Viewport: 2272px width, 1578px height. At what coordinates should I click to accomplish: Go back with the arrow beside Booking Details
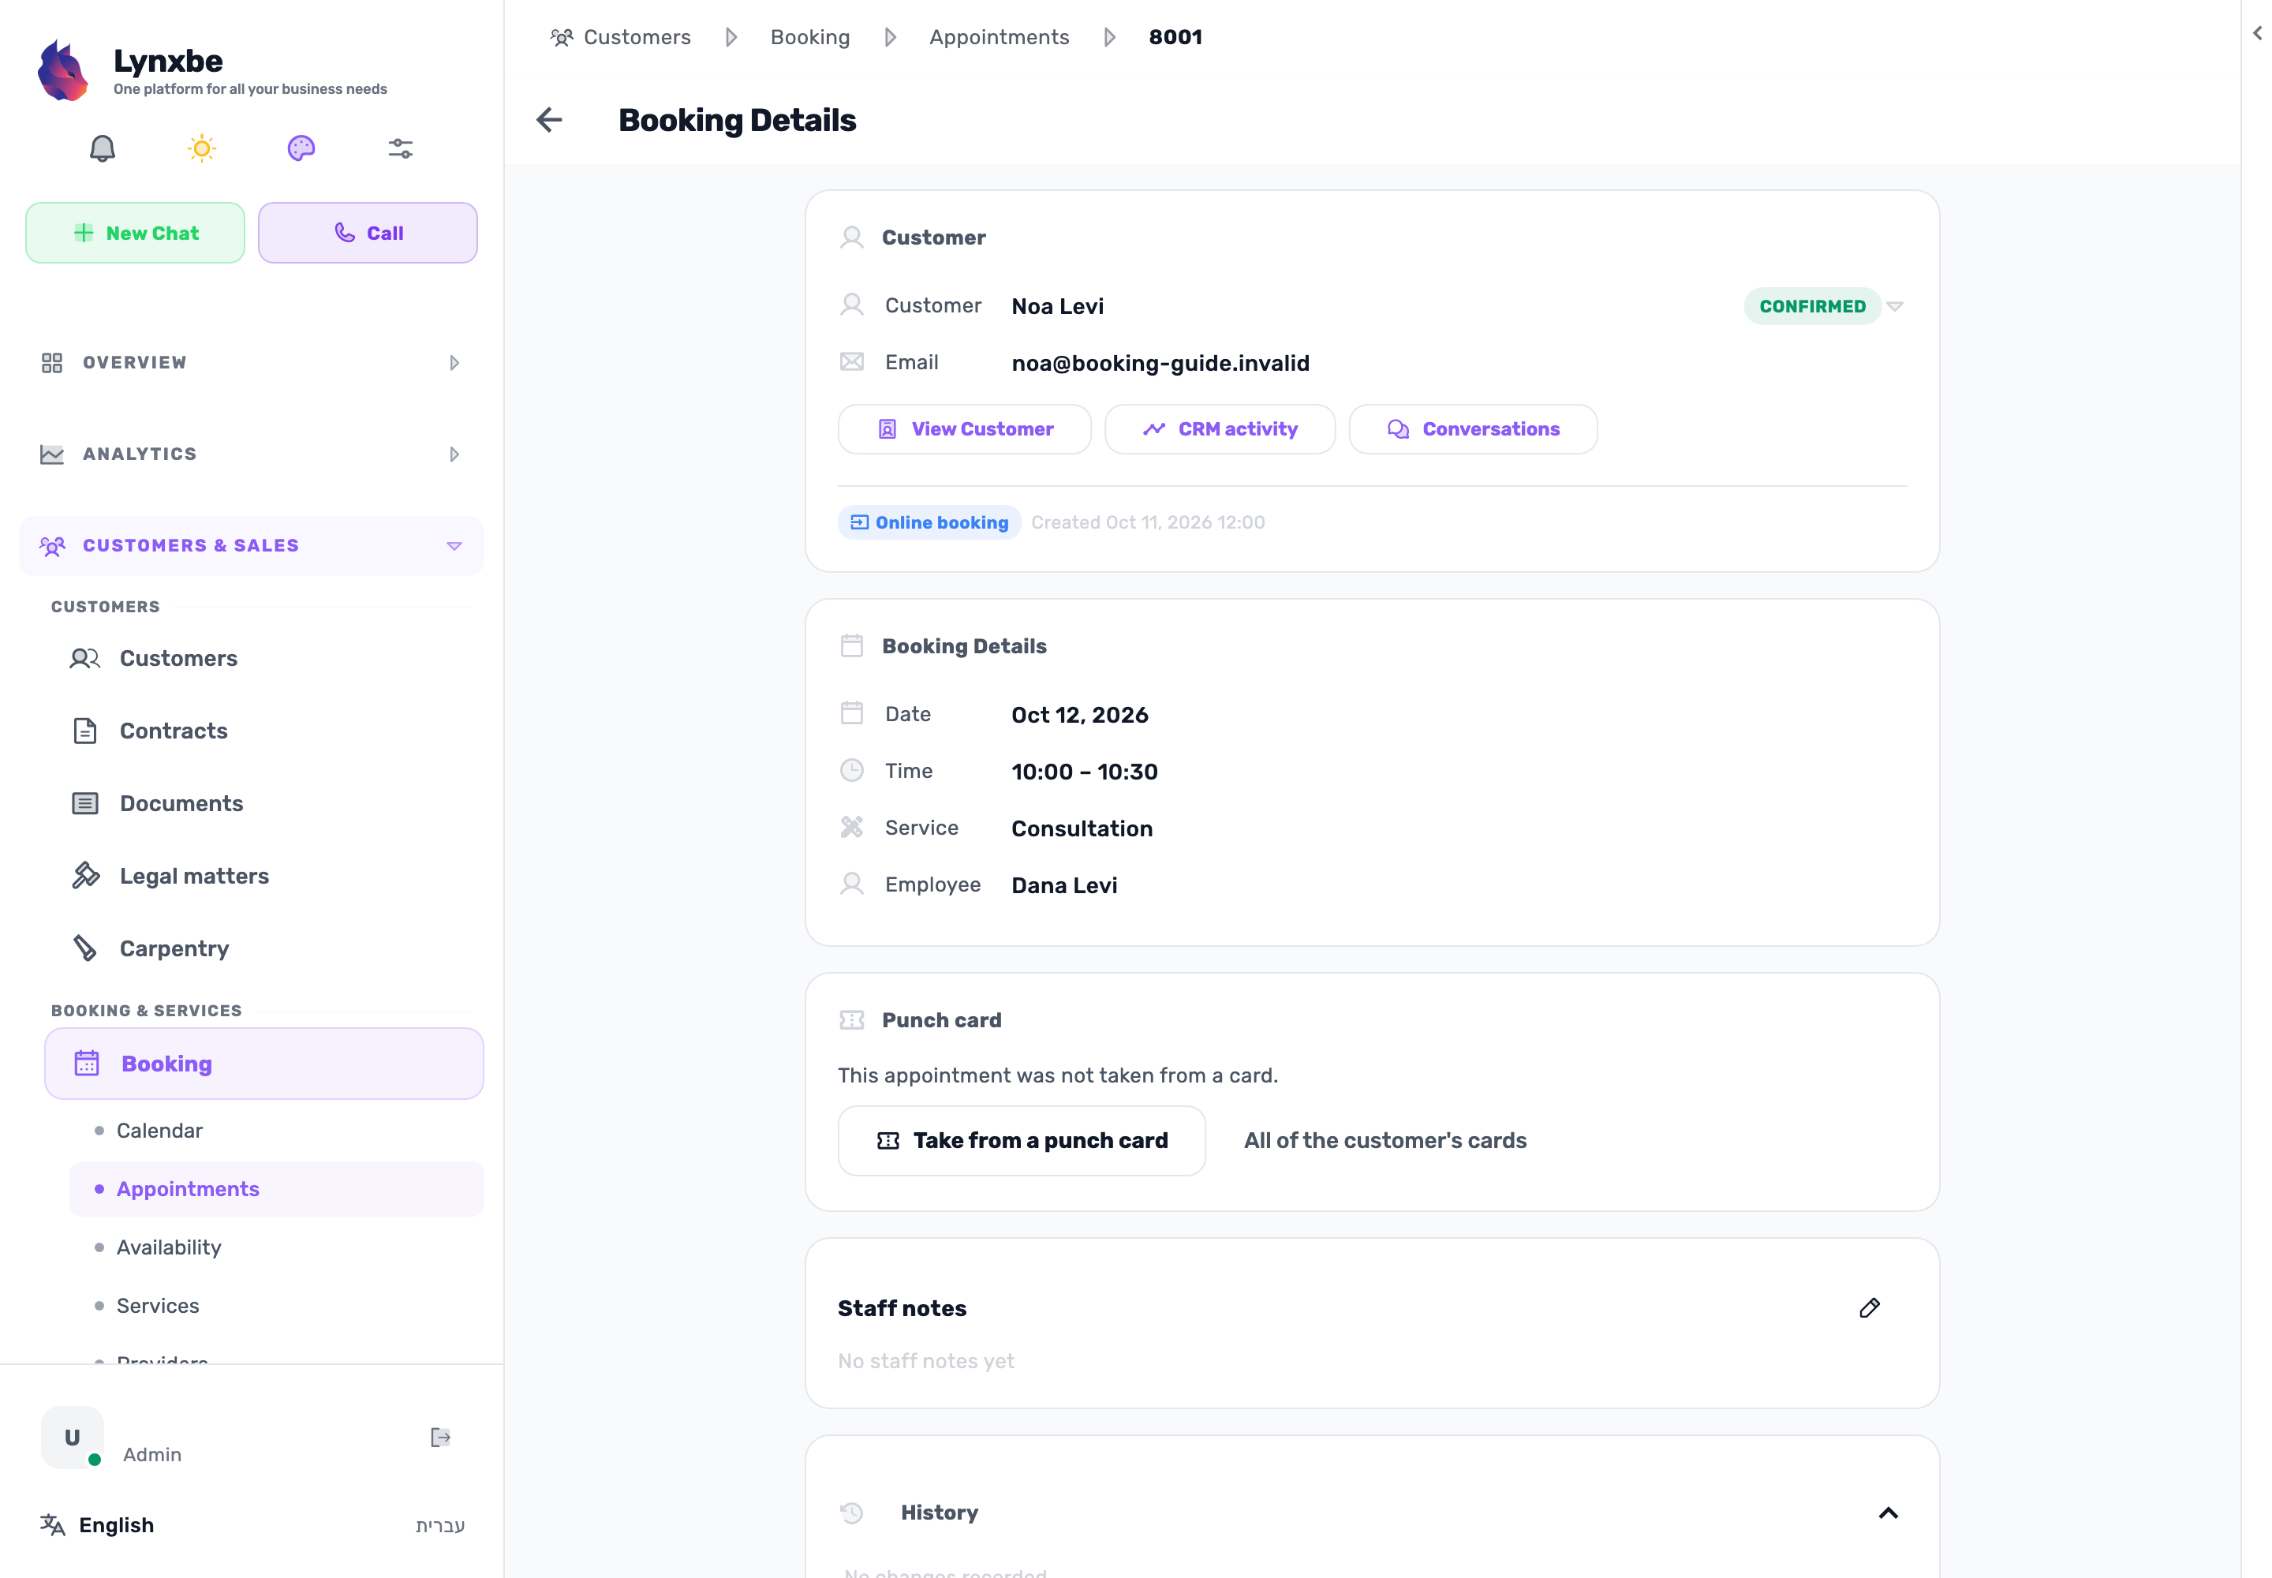pos(549,120)
